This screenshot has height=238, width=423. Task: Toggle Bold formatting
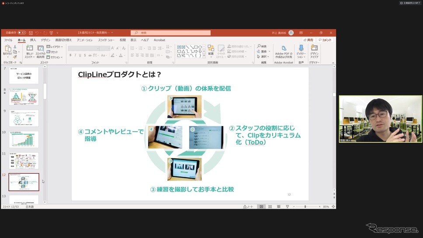click(70, 56)
